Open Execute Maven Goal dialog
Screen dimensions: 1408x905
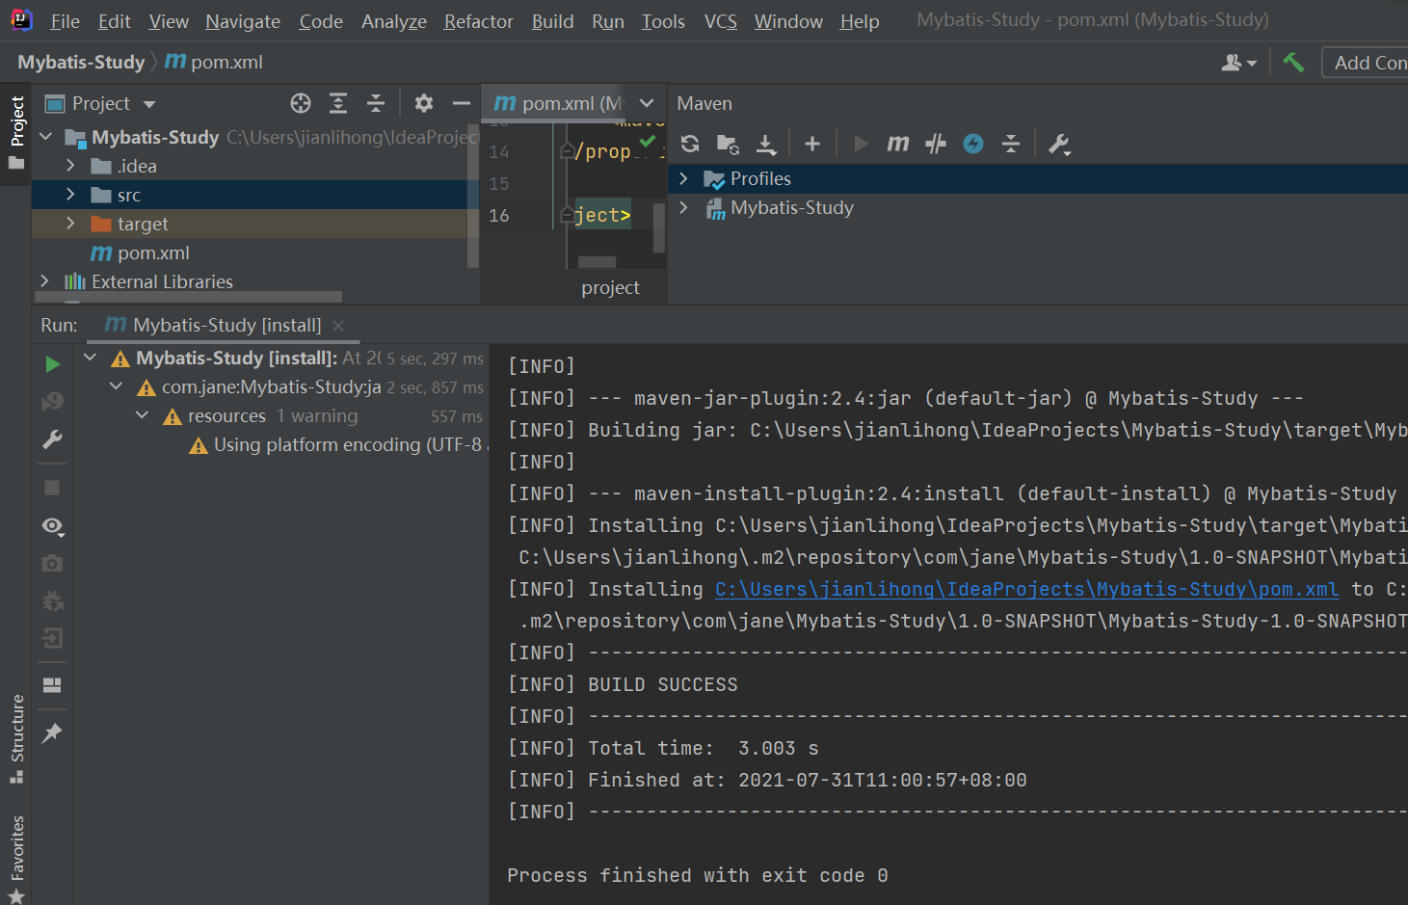tap(898, 144)
